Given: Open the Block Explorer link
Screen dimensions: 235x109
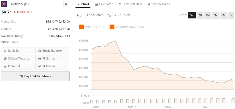Looking at the screenshot, I should pyautogui.click(x=52, y=51).
